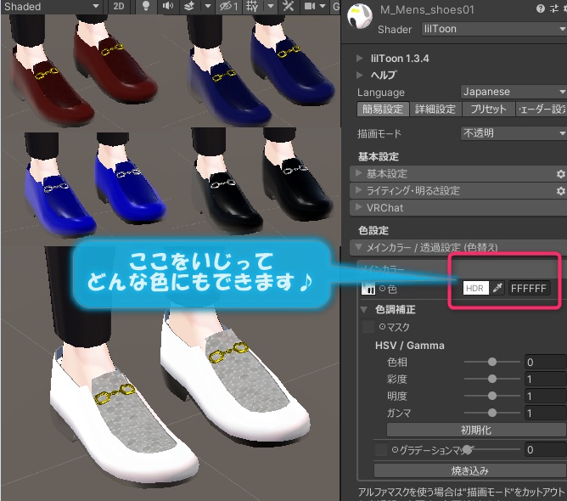Open material presets sliders icon
The width and height of the screenshot is (567, 501).
(554, 8)
